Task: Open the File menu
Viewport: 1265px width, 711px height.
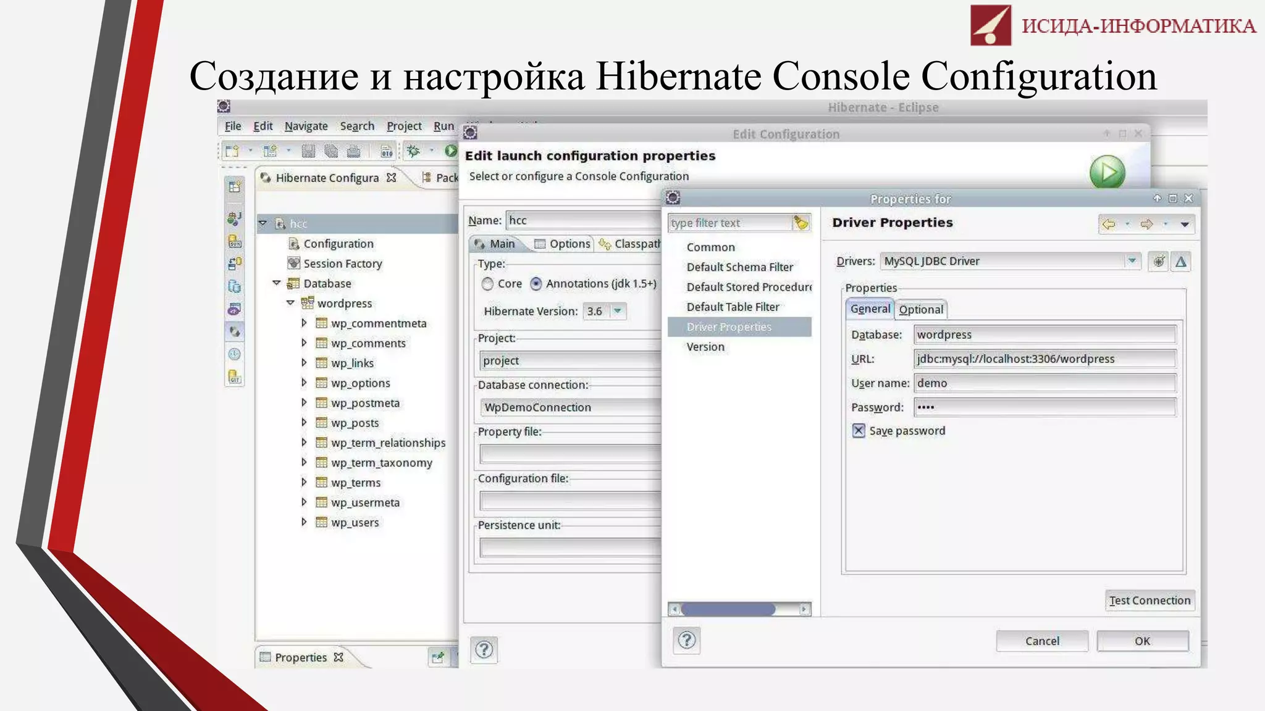Action: tap(233, 126)
